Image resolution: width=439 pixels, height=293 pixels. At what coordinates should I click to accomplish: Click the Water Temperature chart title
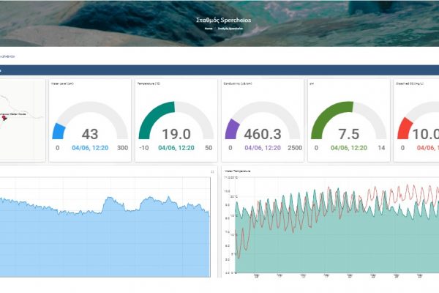237,171
